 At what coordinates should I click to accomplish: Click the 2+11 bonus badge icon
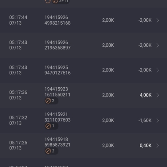click(61, 1)
